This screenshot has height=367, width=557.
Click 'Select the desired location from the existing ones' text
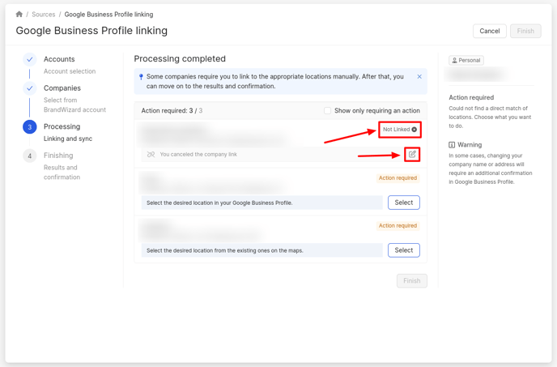(224, 250)
